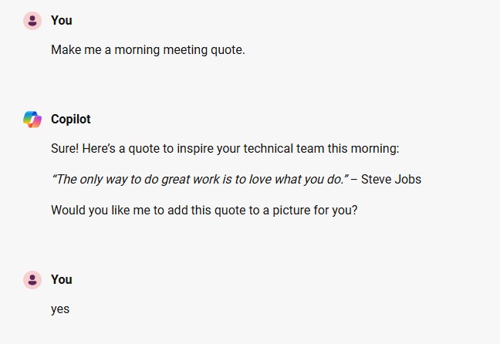The width and height of the screenshot is (500, 344).
Task: Click the word "Sure!" in Copilot's reply
Action: tap(65, 149)
